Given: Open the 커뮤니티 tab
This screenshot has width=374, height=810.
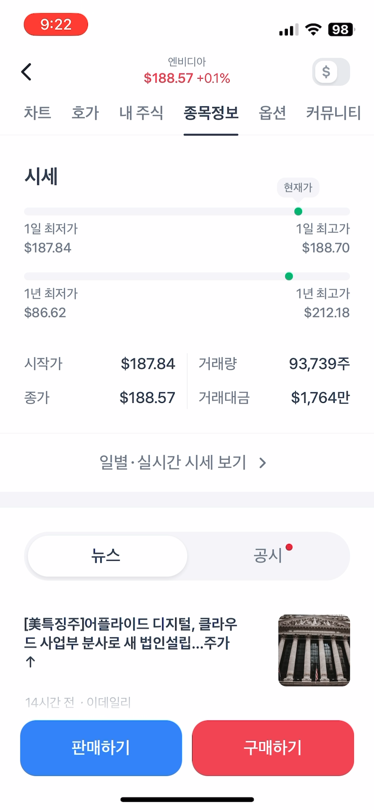Looking at the screenshot, I should point(333,113).
